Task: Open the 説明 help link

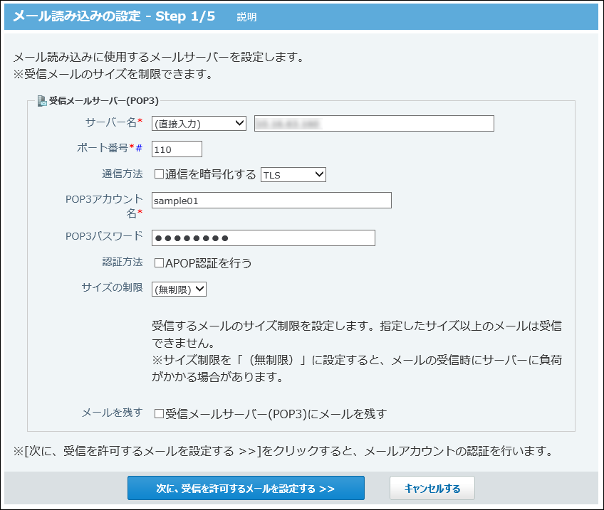Action: pyautogui.click(x=246, y=17)
